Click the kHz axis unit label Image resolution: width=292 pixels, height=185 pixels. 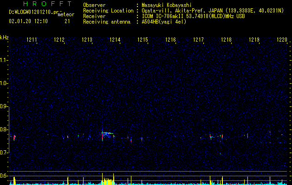coord(4,37)
